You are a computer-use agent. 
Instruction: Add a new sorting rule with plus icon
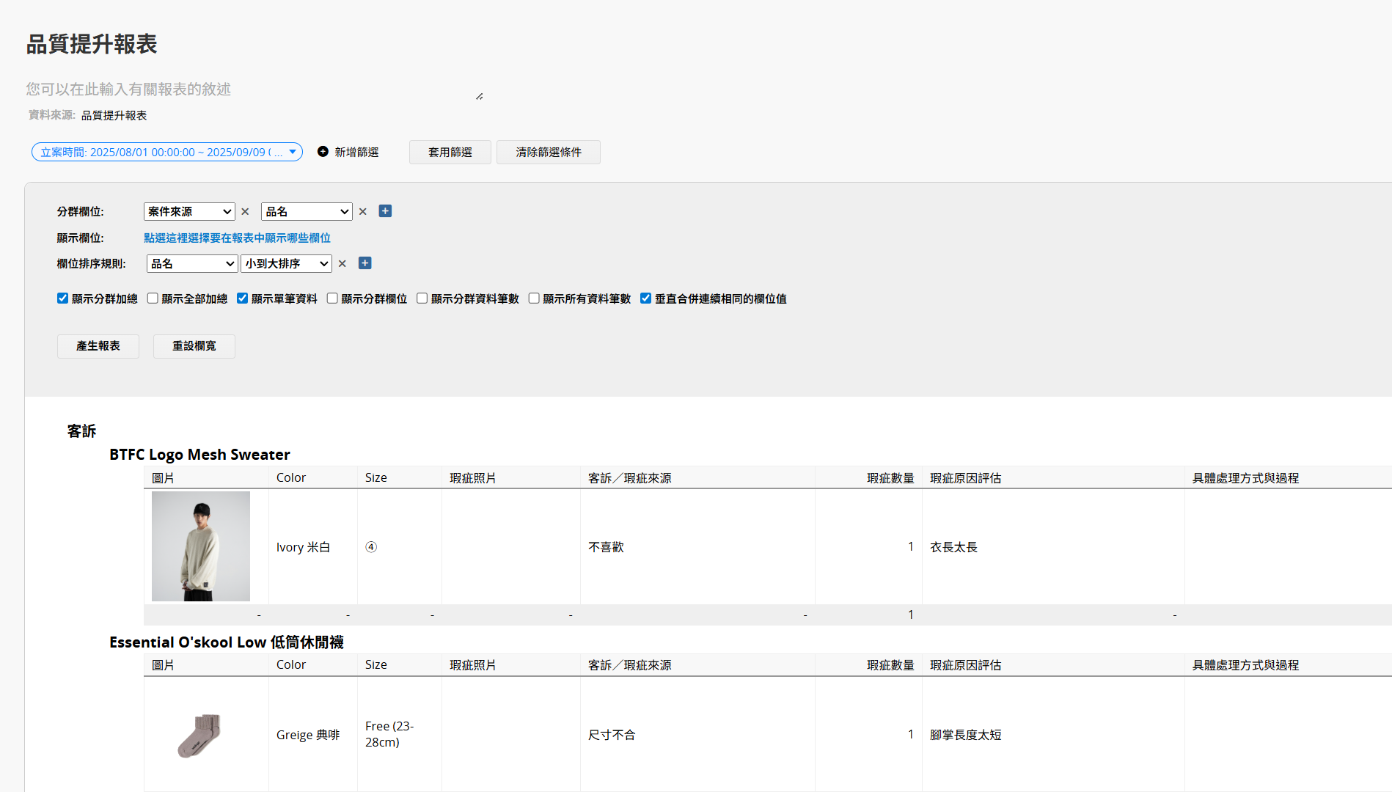[x=365, y=263]
